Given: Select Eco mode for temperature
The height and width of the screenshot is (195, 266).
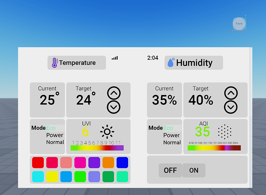Looking at the screenshot, I should click(51, 128).
